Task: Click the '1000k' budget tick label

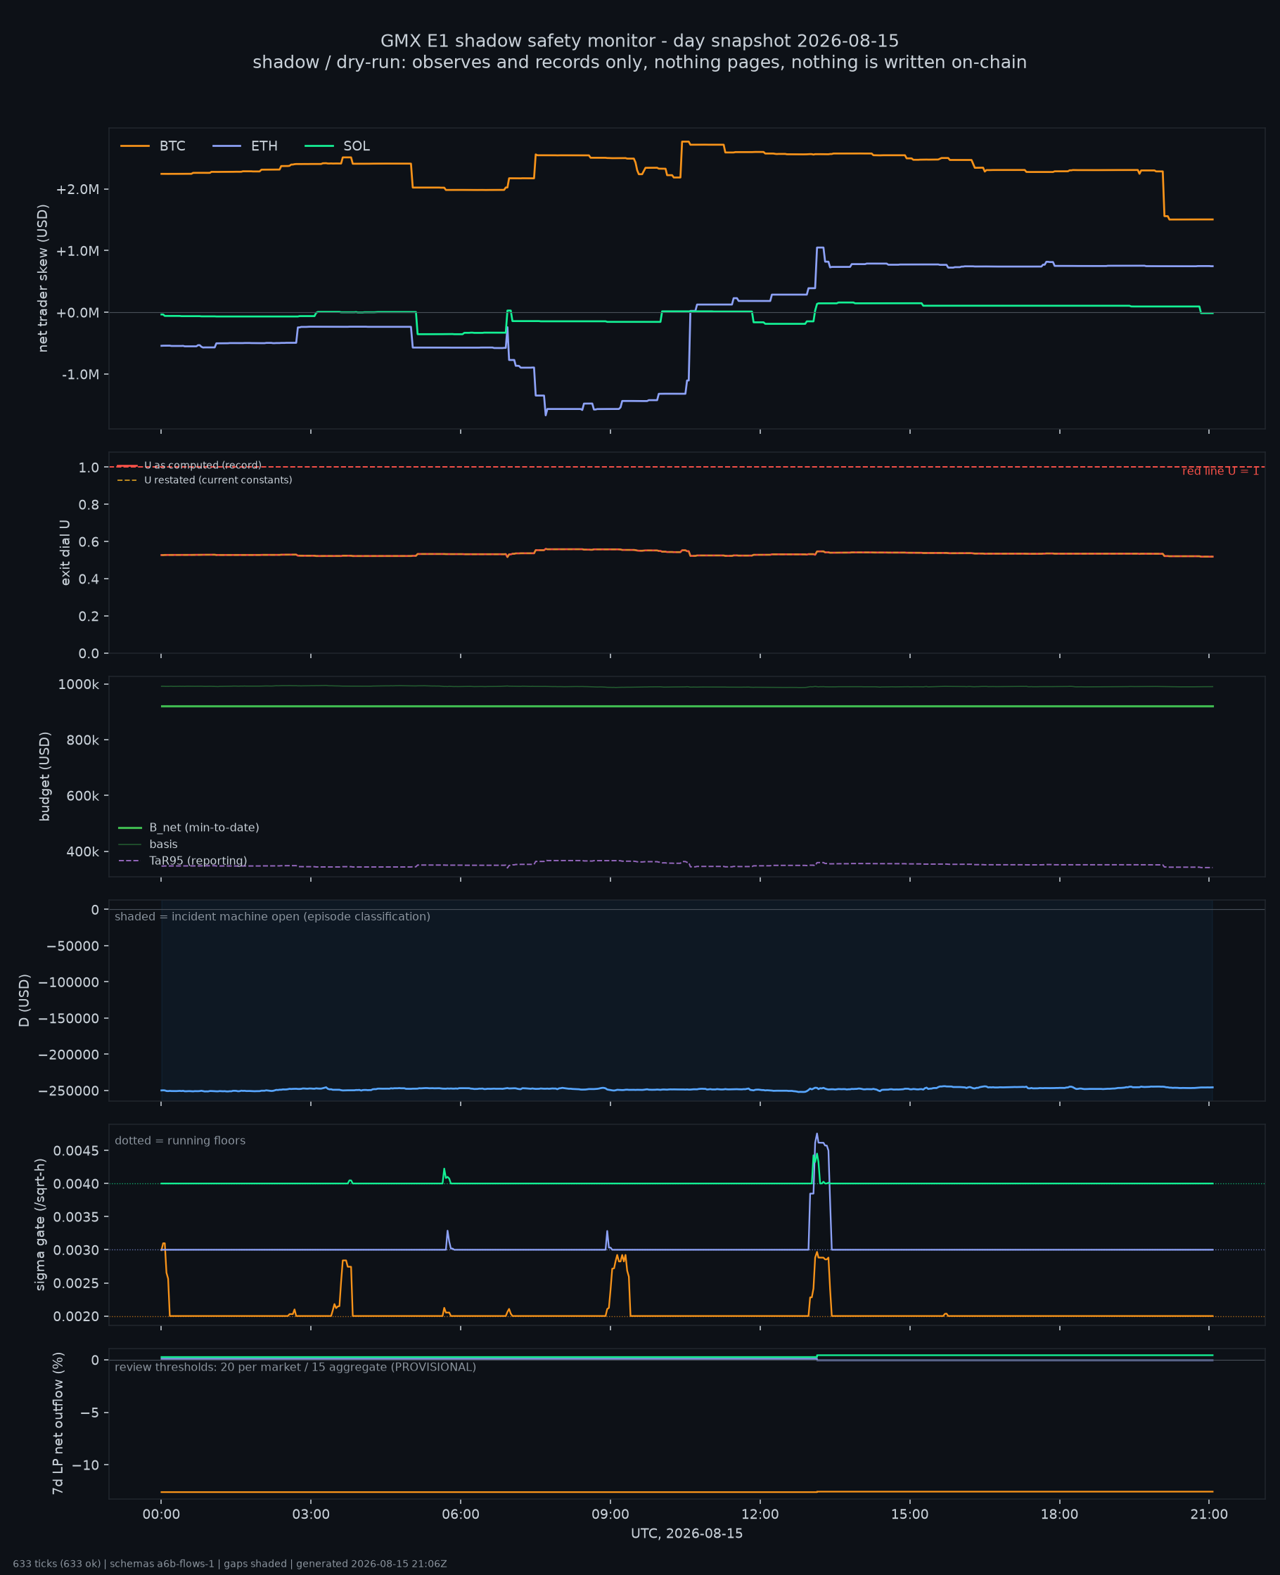Action: click(78, 685)
